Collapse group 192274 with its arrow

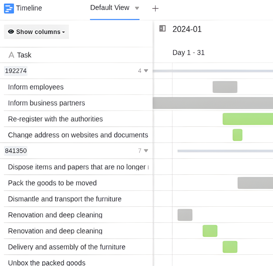[x=146, y=71]
